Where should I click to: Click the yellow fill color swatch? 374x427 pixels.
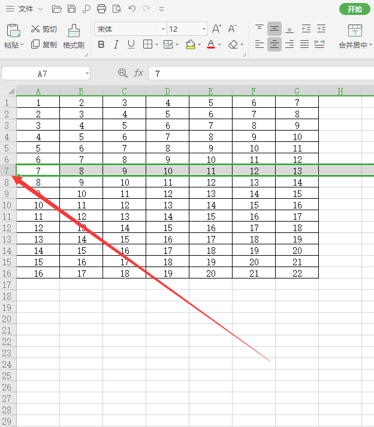[x=190, y=44]
